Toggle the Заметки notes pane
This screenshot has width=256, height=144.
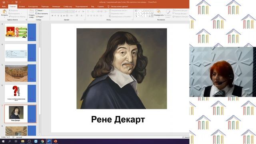click(x=186, y=137)
